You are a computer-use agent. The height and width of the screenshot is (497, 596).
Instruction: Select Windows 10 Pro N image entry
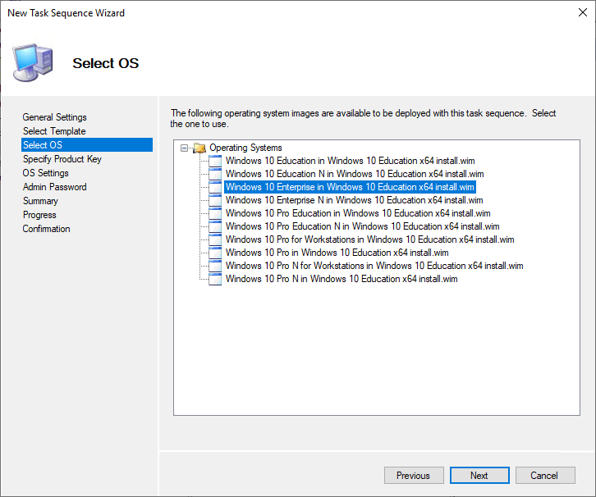click(341, 279)
